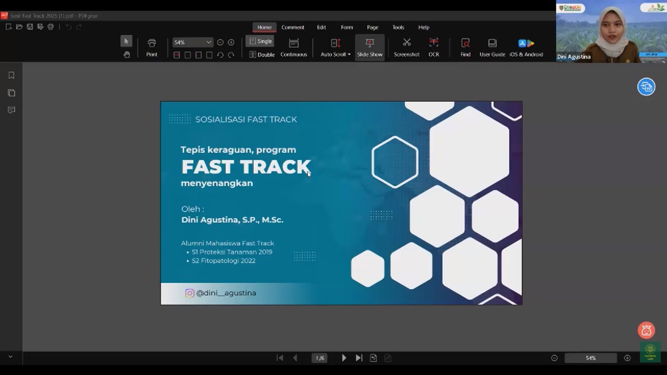Open bookmarks panel in left sidebar

[11, 76]
